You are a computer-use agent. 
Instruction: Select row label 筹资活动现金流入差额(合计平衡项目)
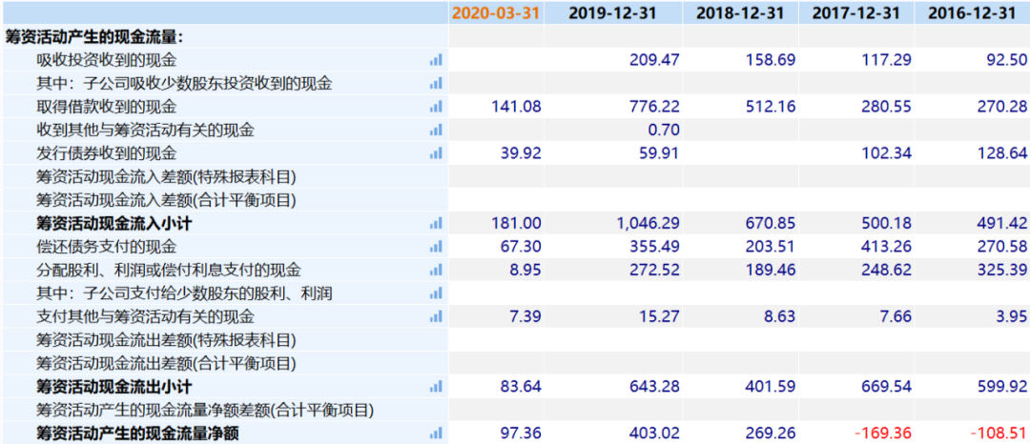[166, 201]
